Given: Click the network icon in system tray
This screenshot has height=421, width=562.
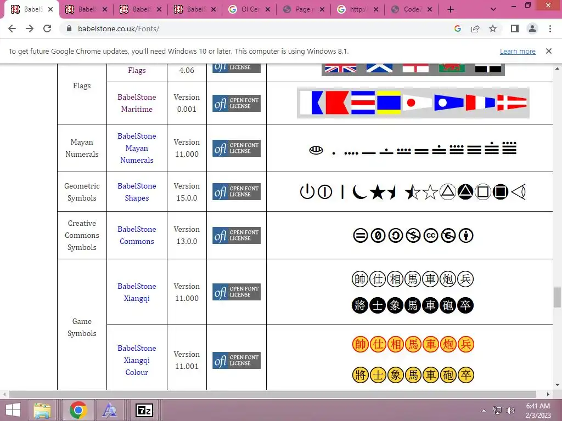Looking at the screenshot, I should pos(497,410).
